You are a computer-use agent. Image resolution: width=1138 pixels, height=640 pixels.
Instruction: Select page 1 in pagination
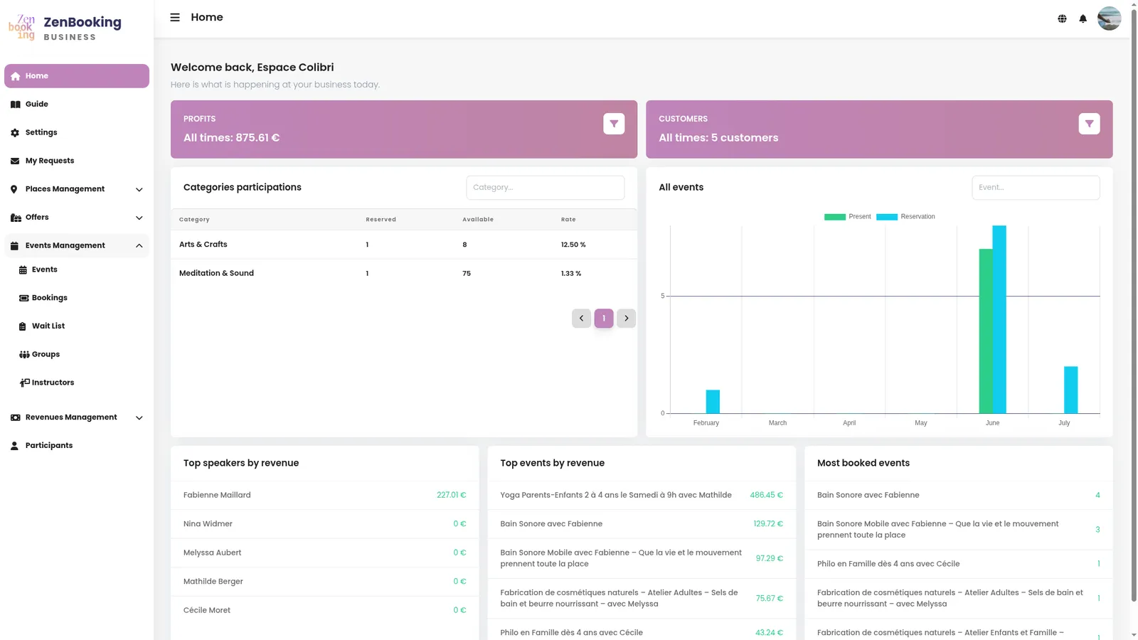point(604,319)
